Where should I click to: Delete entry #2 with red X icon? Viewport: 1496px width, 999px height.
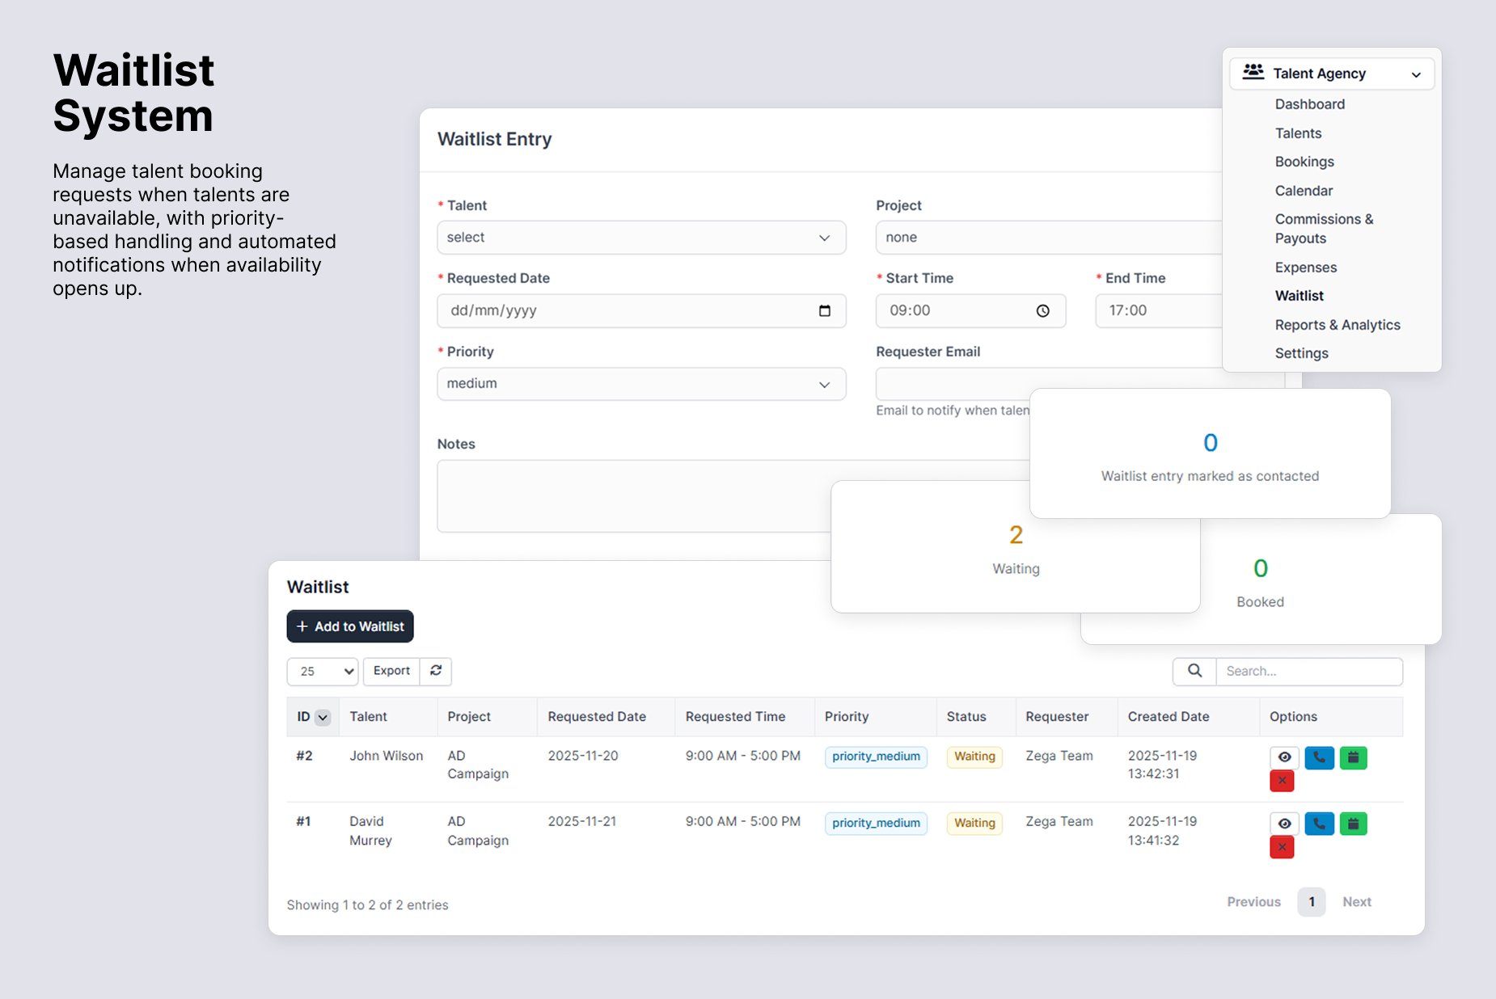(1282, 781)
